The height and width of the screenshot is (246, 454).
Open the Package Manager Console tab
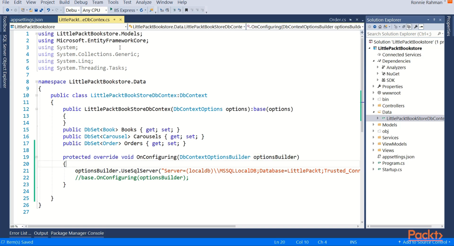[x=77, y=233]
